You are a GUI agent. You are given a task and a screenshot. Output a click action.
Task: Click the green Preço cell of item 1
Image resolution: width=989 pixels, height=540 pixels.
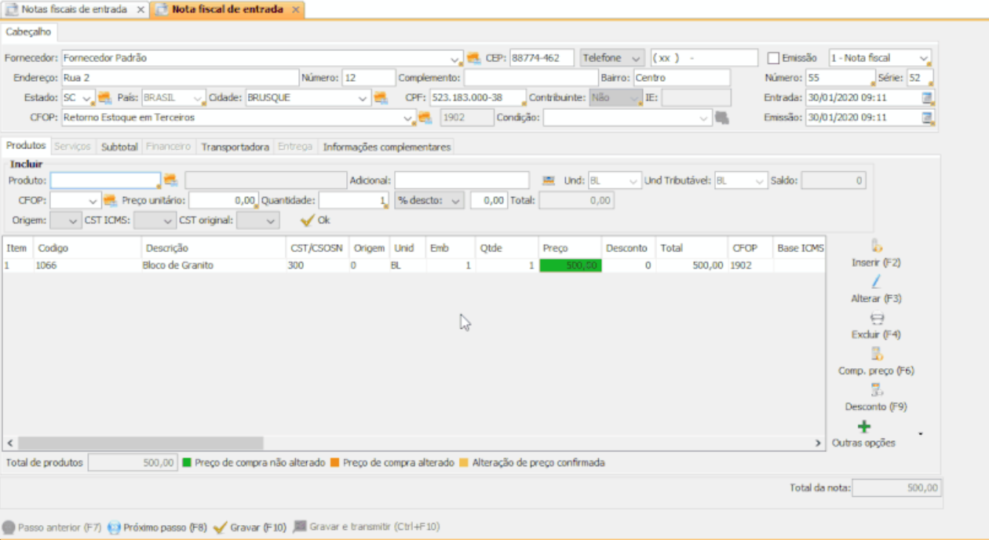570,266
